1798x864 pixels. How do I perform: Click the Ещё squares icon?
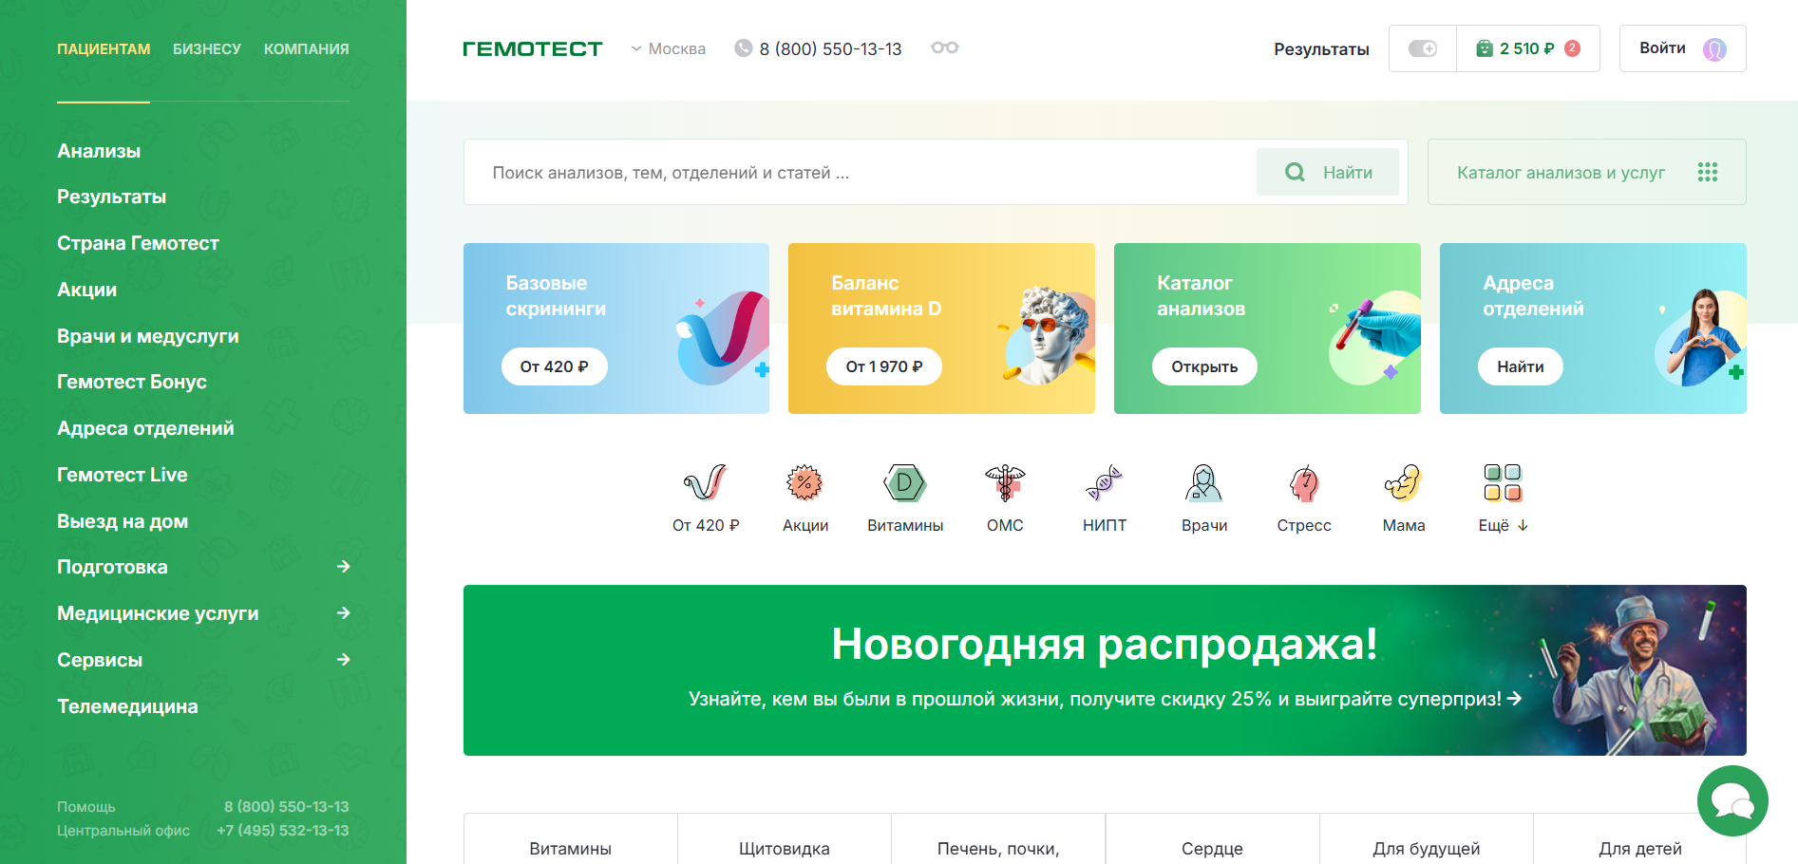tap(1503, 482)
